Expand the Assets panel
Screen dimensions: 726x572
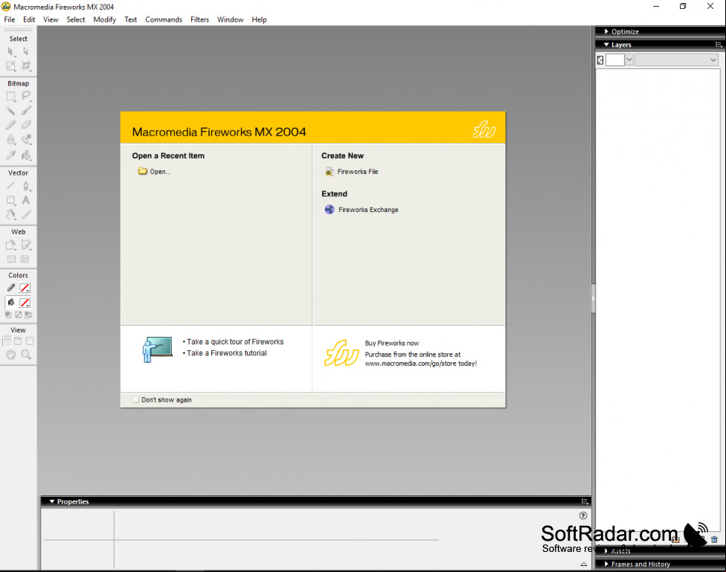(x=606, y=550)
